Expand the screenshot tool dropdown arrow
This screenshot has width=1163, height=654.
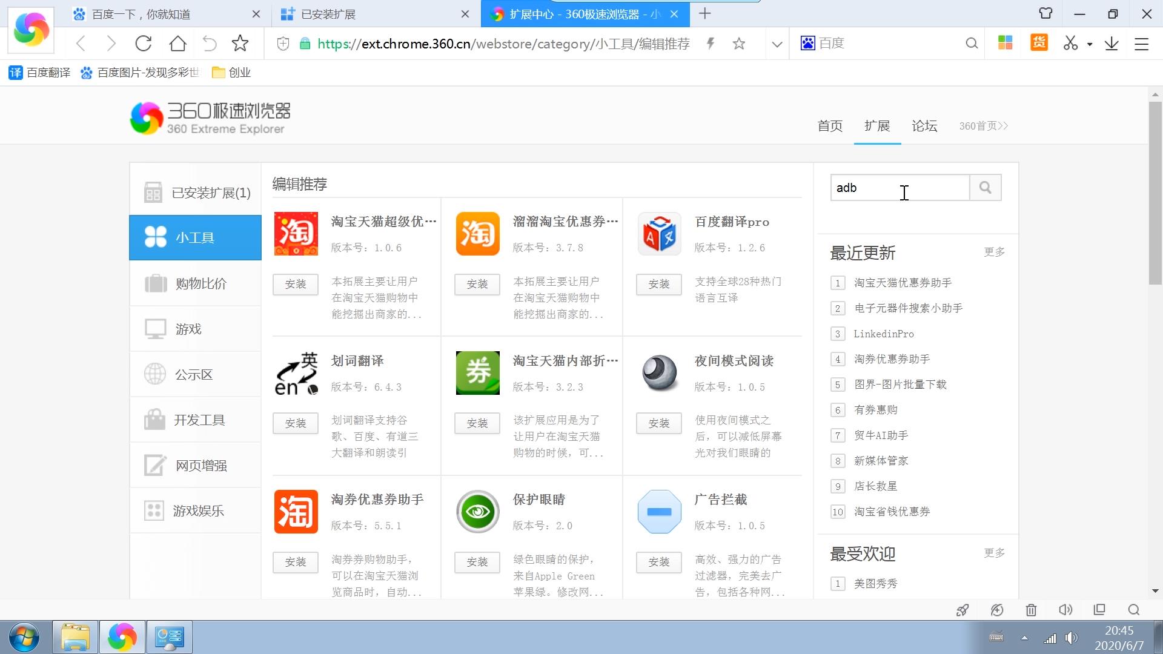[1088, 43]
